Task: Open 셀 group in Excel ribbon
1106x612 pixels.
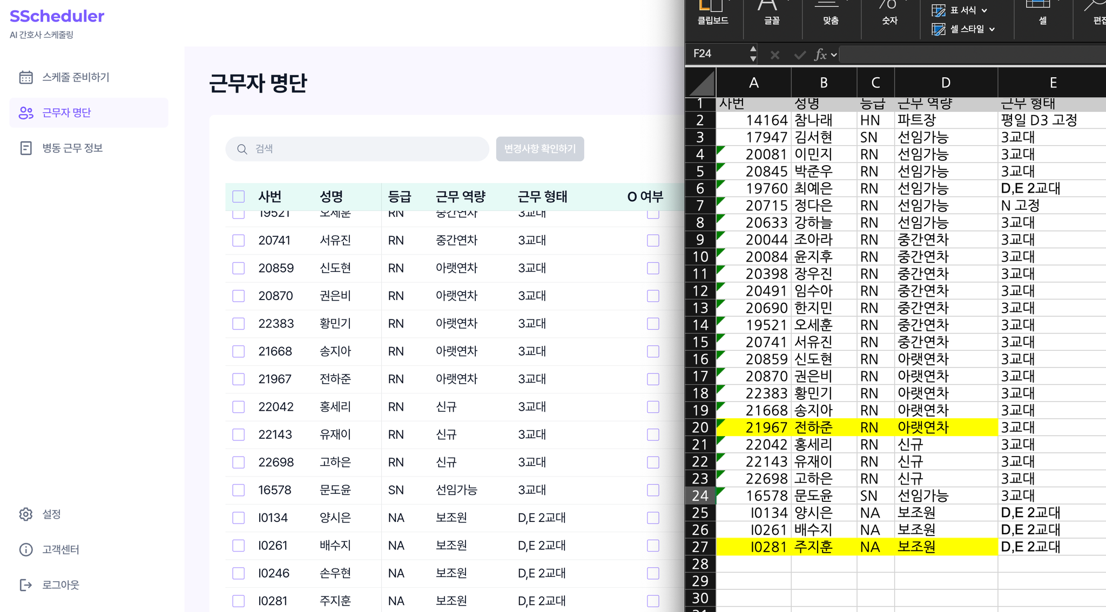Action: tap(1042, 13)
